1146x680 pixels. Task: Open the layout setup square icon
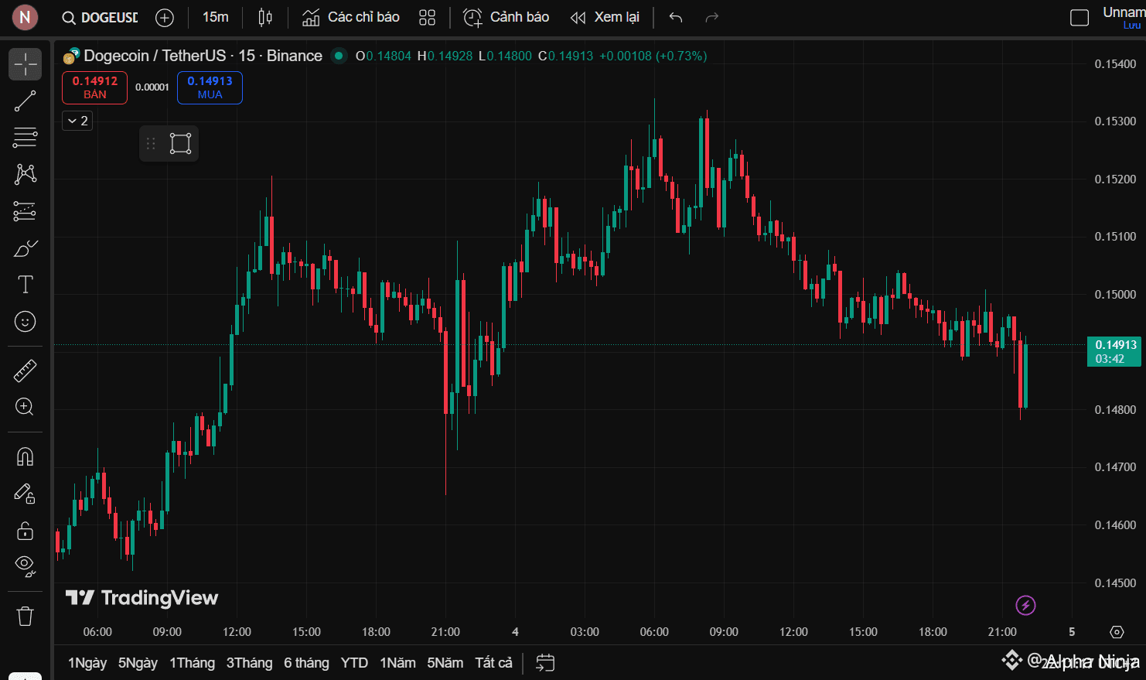1079,17
